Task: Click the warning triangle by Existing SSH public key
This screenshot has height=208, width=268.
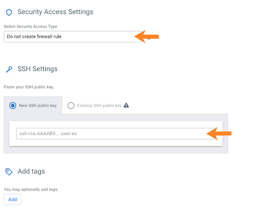Action: coord(126,105)
